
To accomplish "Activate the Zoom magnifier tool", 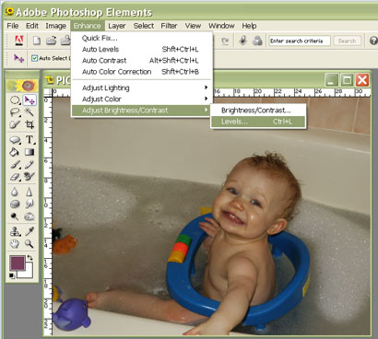I will (30, 244).
